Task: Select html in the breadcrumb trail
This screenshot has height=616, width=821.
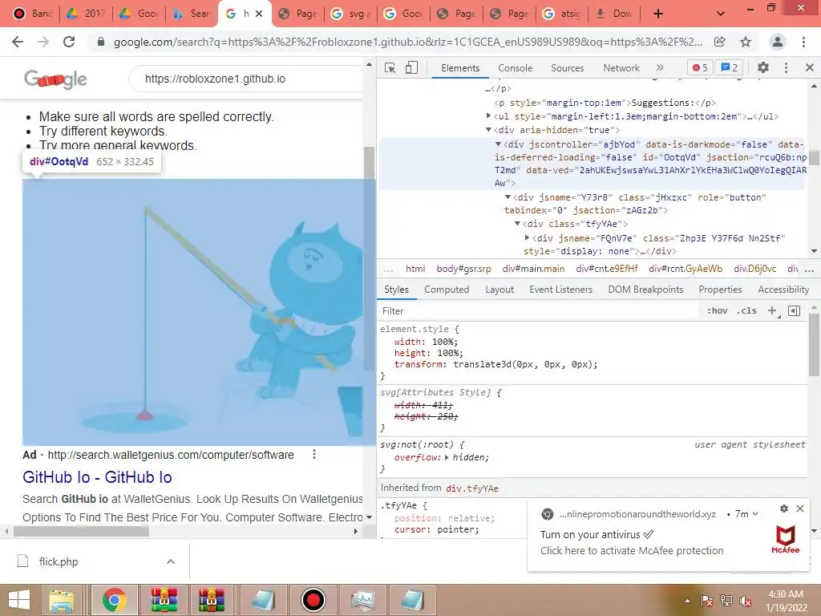Action: click(x=415, y=269)
